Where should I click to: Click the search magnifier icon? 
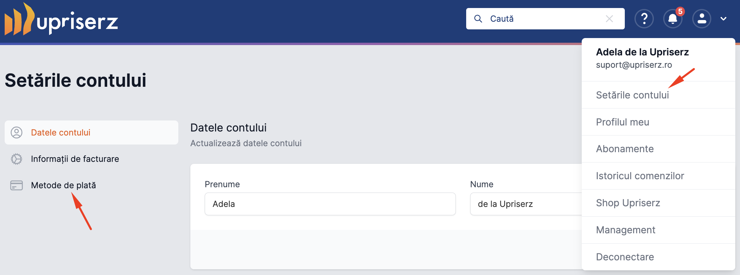tap(478, 19)
